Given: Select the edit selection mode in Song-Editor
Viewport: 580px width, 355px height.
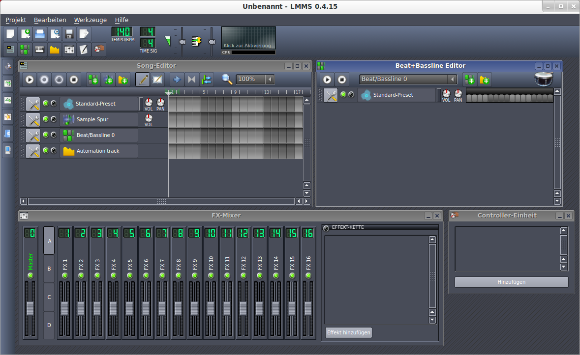Looking at the screenshot, I should coord(157,79).
